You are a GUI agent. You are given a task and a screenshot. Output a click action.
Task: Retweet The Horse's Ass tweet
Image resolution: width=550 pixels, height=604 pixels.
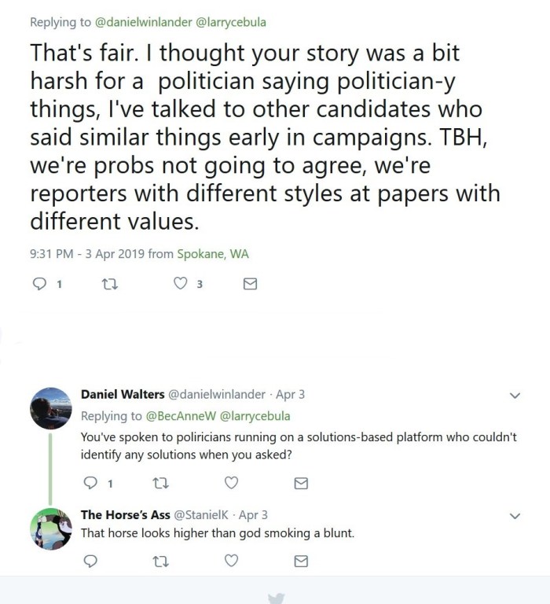point(159,561)
